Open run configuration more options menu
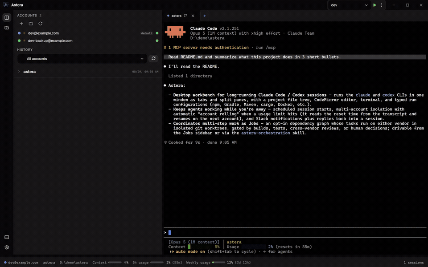 tap(382, 5)
